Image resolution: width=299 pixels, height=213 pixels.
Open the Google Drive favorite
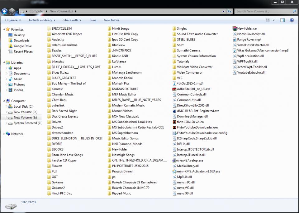tap(22, 46)
